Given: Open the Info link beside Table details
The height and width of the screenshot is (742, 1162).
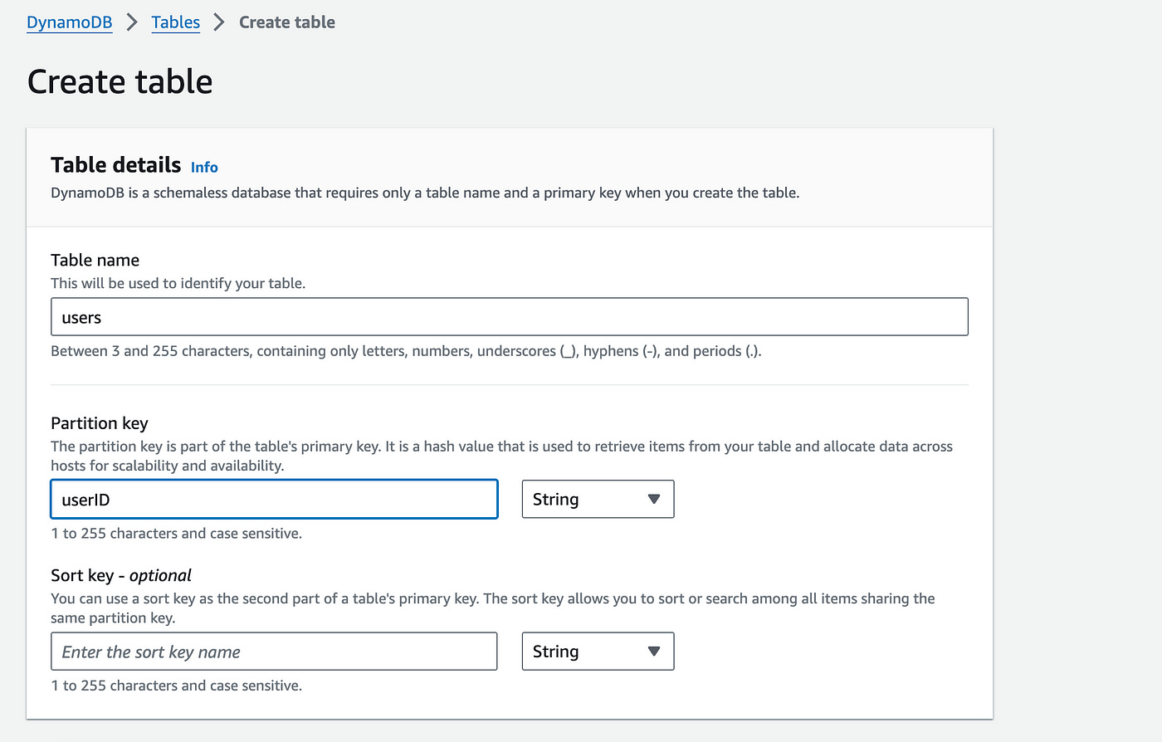Looking at the screenshot, I should (204, 167).
